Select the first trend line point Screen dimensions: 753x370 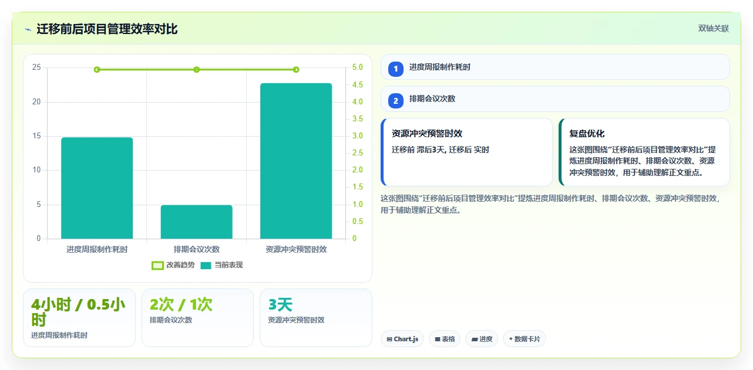click(x=97, y=70)
